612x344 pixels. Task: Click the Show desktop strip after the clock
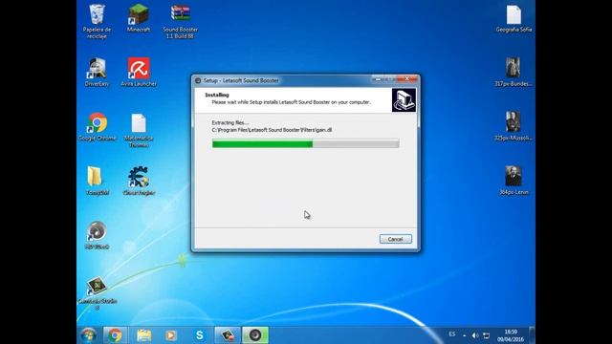click(x=532, y=335)
